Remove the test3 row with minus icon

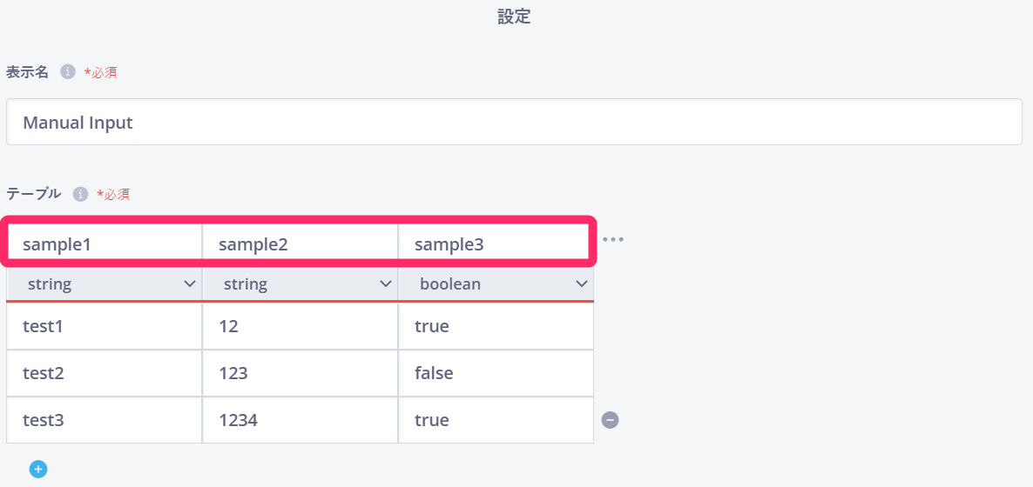[x=610, y=420]
